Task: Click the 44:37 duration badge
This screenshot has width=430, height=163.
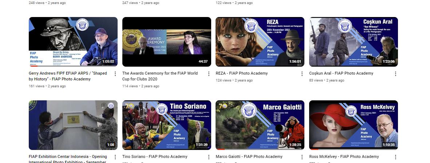Action: pyautogui.click(x=203, y=62)
